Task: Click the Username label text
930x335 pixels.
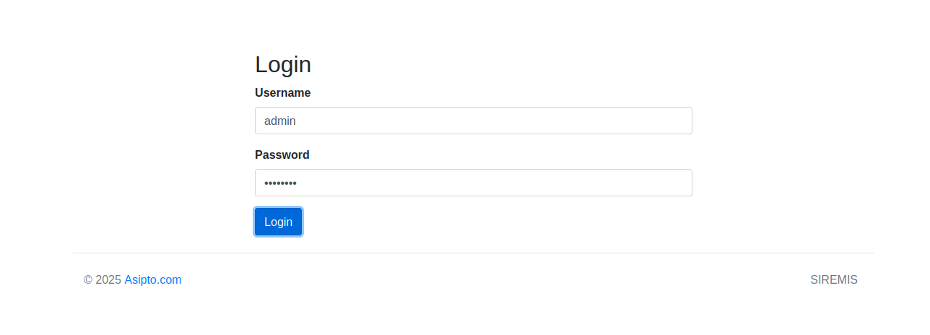Action: point(283,92)
